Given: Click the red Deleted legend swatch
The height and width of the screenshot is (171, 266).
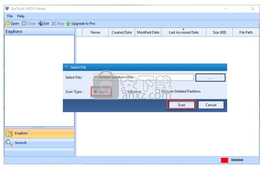Looking at the screenshot, I should [225, 160].
